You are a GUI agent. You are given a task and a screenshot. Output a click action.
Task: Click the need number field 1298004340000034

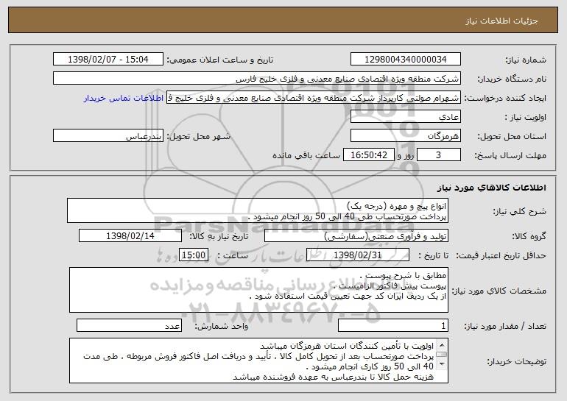tap(405, 60)
